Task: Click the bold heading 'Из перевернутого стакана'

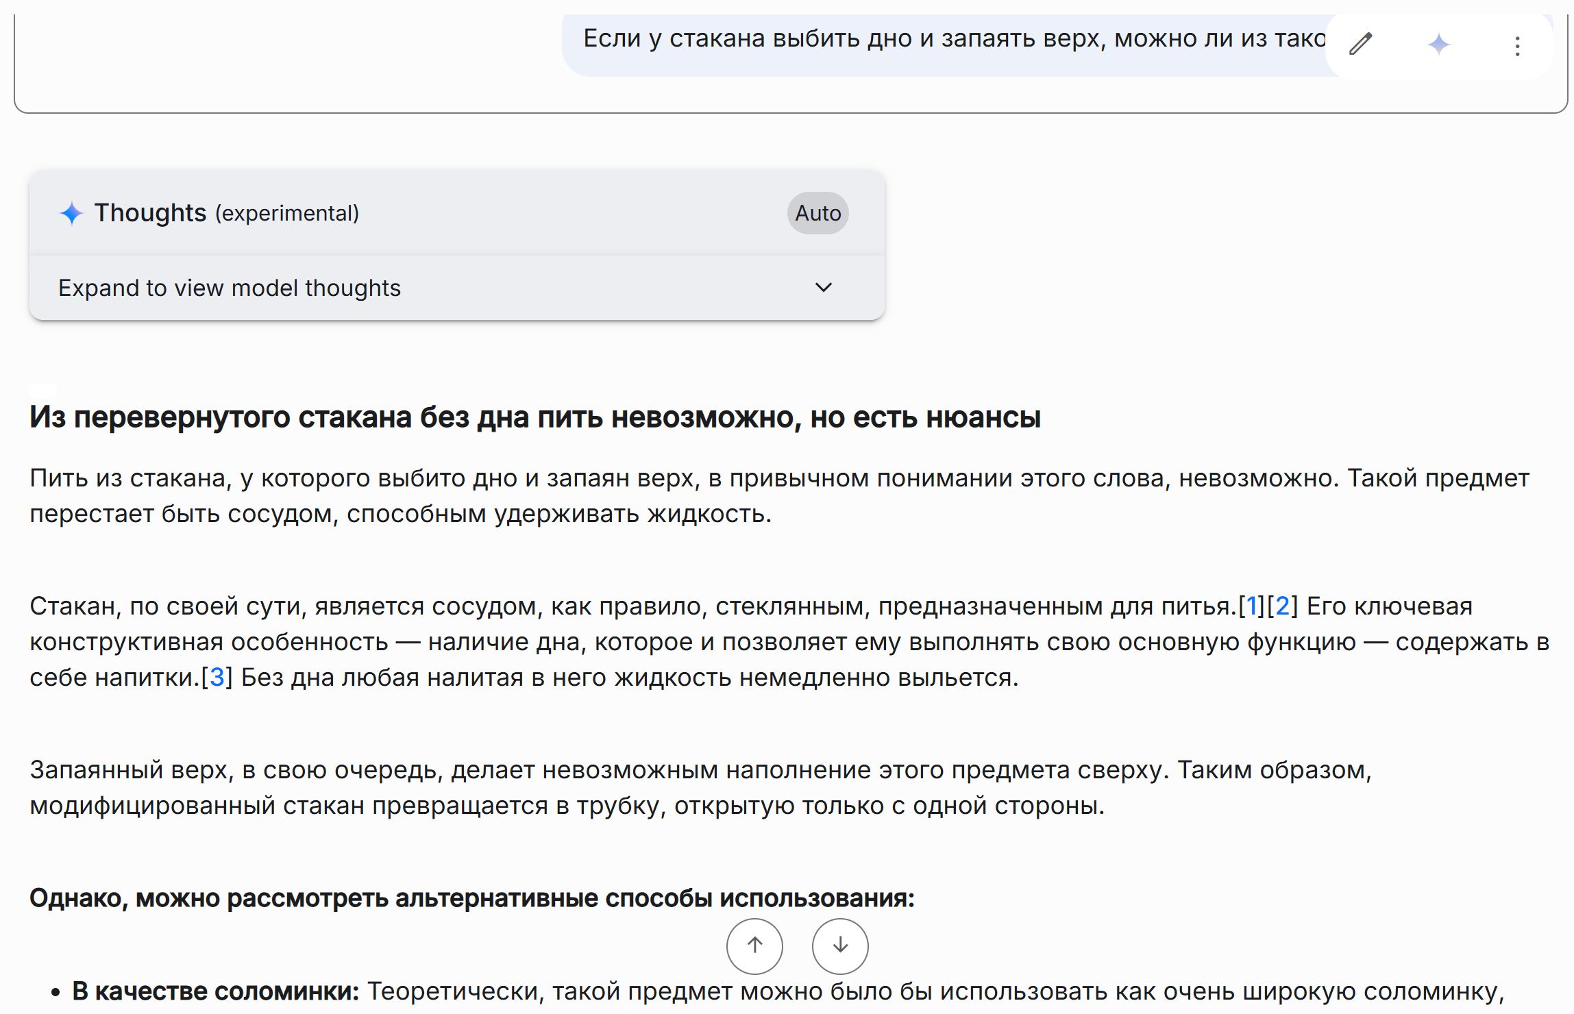Action: pyautogui.click(x=534, y=417)
